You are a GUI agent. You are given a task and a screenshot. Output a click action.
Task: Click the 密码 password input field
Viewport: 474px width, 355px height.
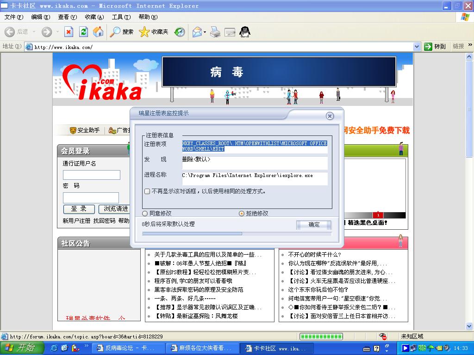pos(91,198)
